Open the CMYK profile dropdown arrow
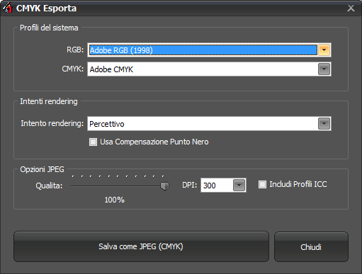362x274 pixels. tap(324, 69)
